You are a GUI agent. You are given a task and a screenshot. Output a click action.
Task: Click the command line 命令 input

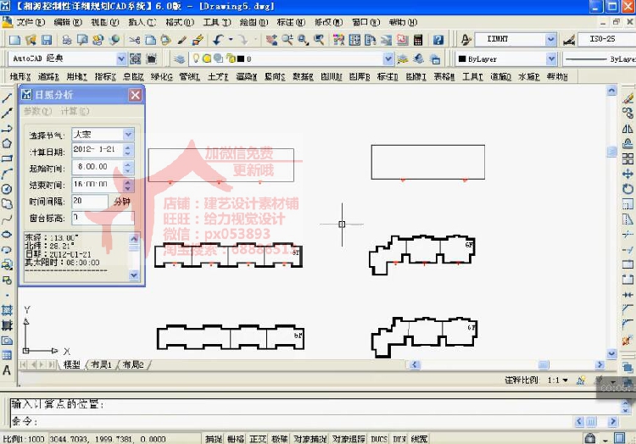click(x=292, y=421)
